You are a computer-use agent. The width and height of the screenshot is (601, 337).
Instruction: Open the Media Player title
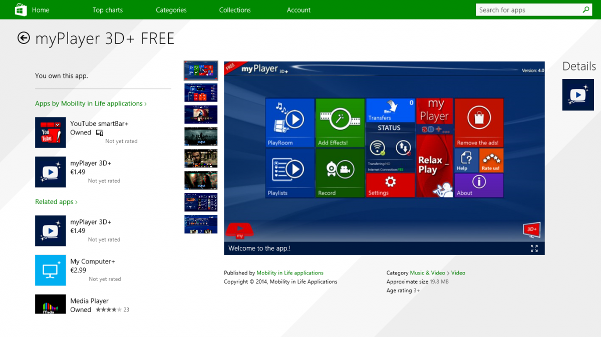point(90,301)
